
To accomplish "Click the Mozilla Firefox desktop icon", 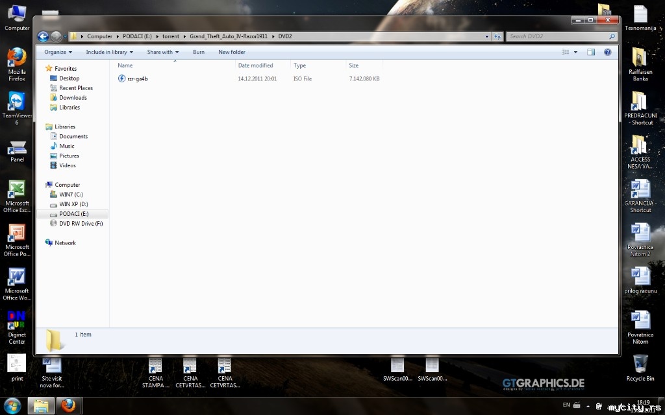I will pos(17,64).
